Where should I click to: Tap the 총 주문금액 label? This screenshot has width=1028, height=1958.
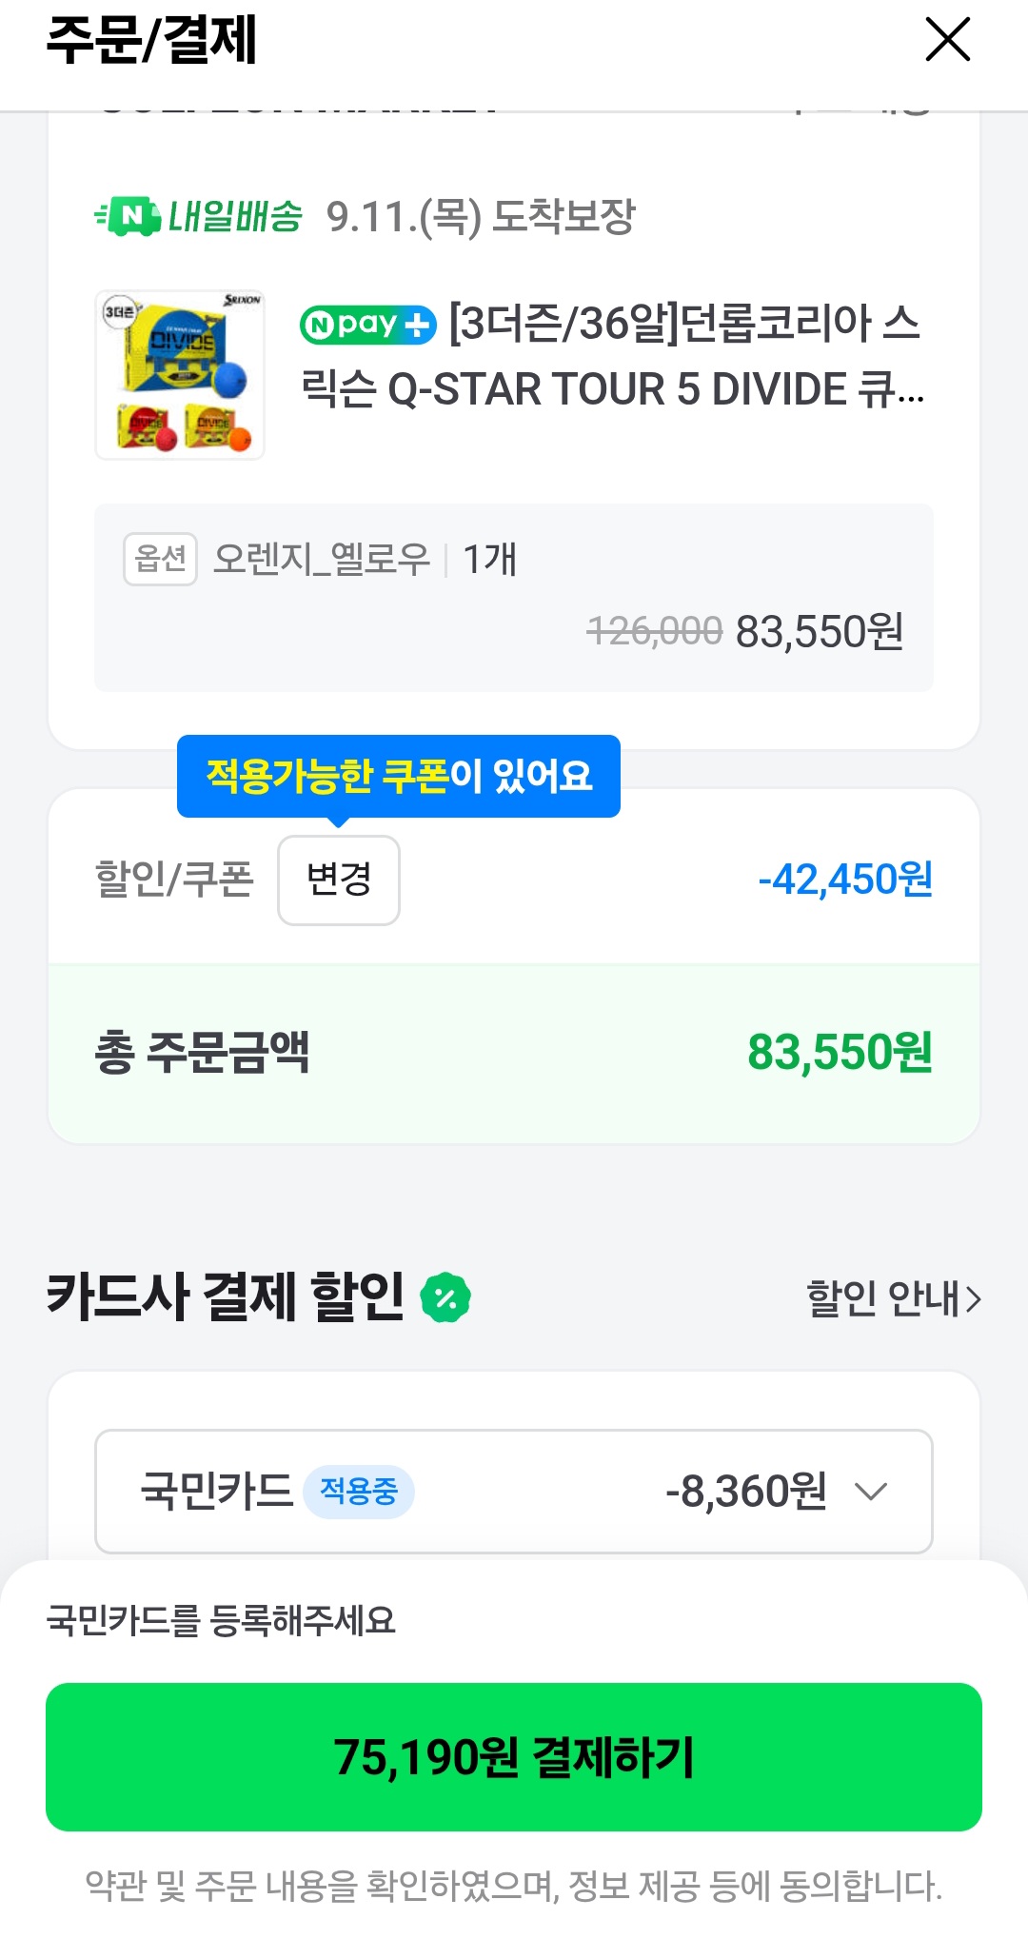tap(202, 1053)
